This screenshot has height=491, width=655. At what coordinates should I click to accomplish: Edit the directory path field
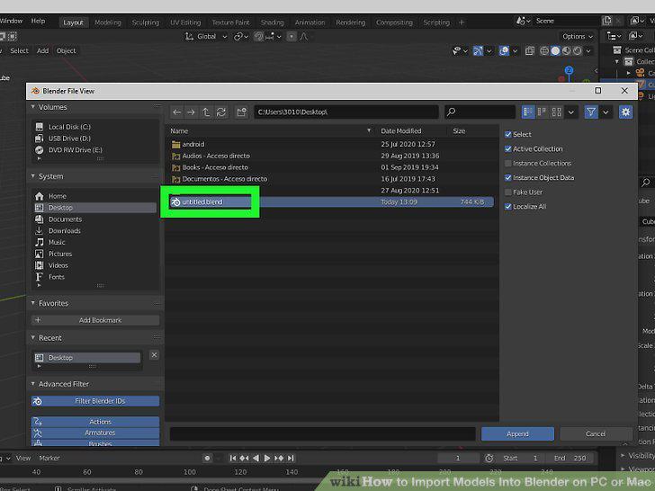[x=346, y=112]
